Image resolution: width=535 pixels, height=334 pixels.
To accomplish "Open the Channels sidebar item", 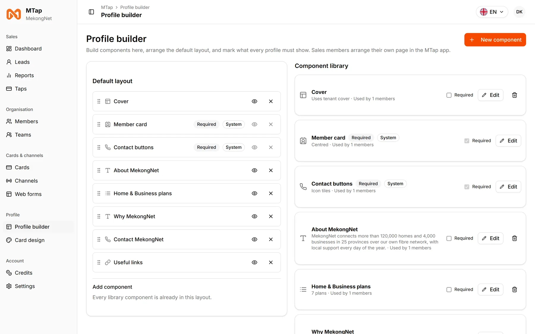I will point(38,181).
